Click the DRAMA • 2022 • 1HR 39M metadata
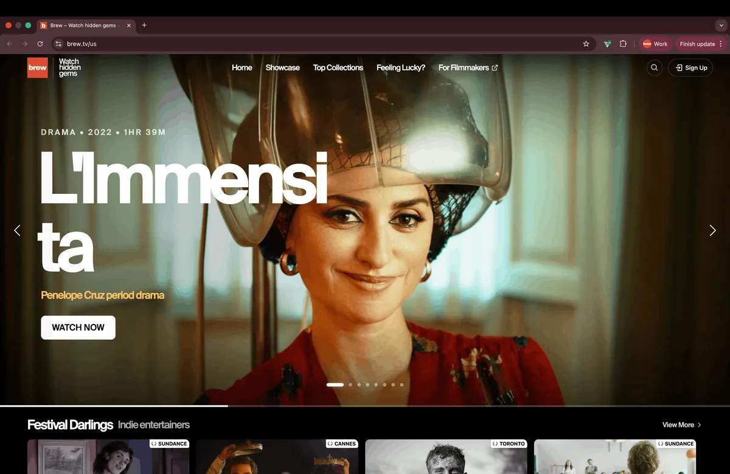Image resolution: width=730 pixels, height=474 pixels. tap(103, 132)
